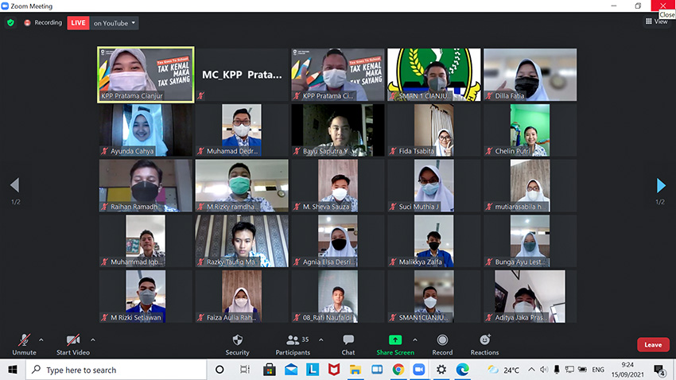Image resolution: width=676 pixels, height=380 pixels.
Task: Click the red Leave button
Action: point(652,344)
